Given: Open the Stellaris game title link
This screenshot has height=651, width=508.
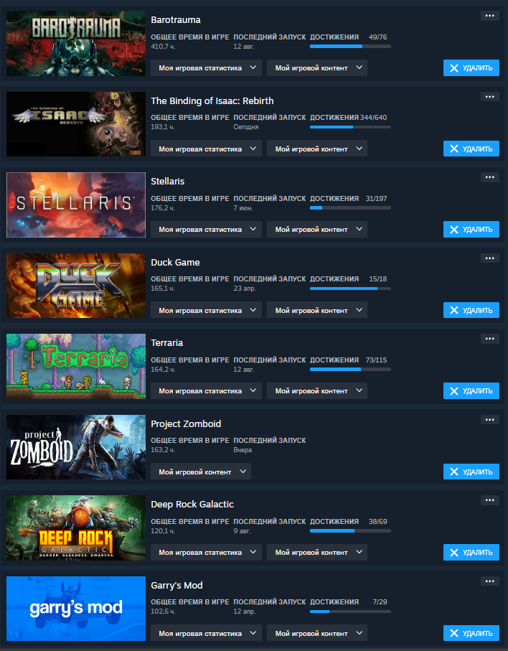Looking at the screenshot, I should pos(168,182).
